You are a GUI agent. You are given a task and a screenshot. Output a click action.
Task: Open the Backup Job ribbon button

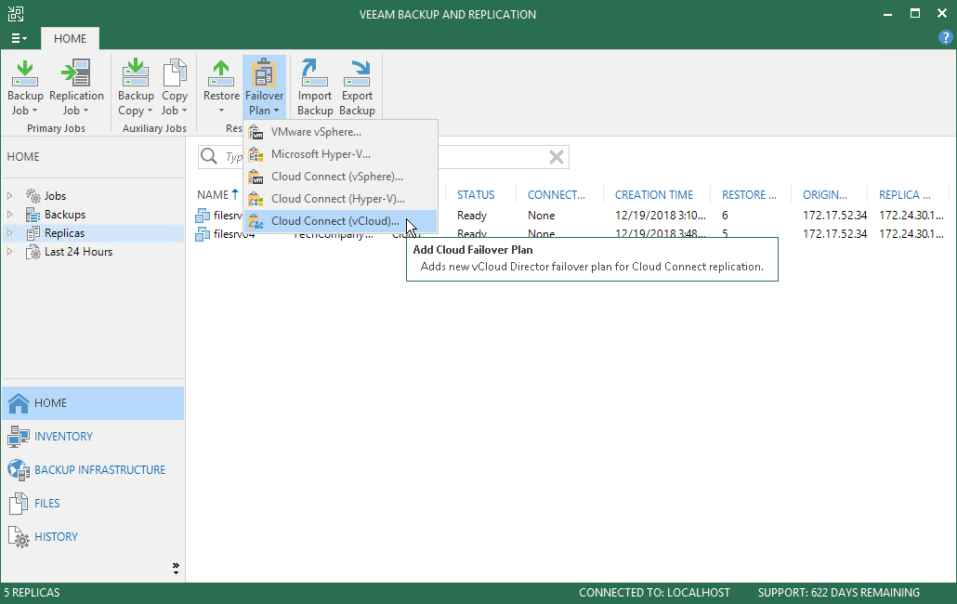[x=25, y=87]
